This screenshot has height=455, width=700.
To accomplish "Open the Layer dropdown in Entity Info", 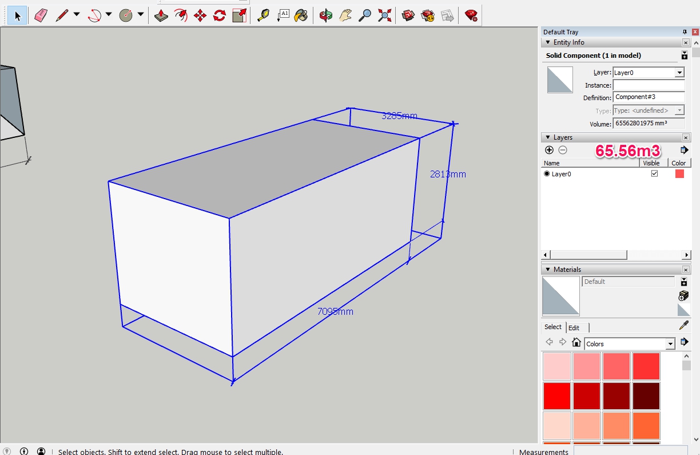I will (679, 73).
